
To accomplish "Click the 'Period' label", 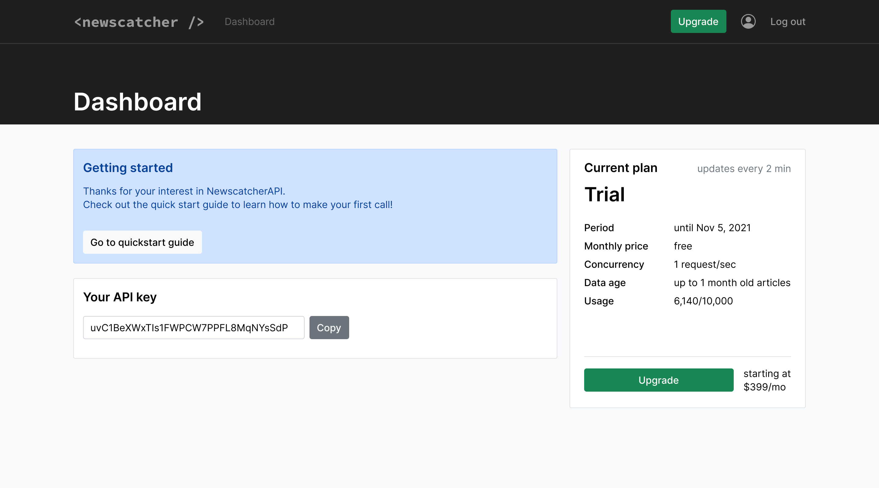I will pyautogui.click(x=599, y=228).
